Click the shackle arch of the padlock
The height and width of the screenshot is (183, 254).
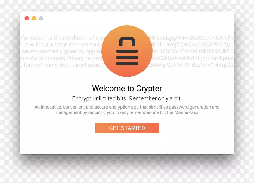point(127,42)
